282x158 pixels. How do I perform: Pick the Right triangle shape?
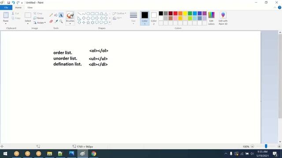coord(79,18)
